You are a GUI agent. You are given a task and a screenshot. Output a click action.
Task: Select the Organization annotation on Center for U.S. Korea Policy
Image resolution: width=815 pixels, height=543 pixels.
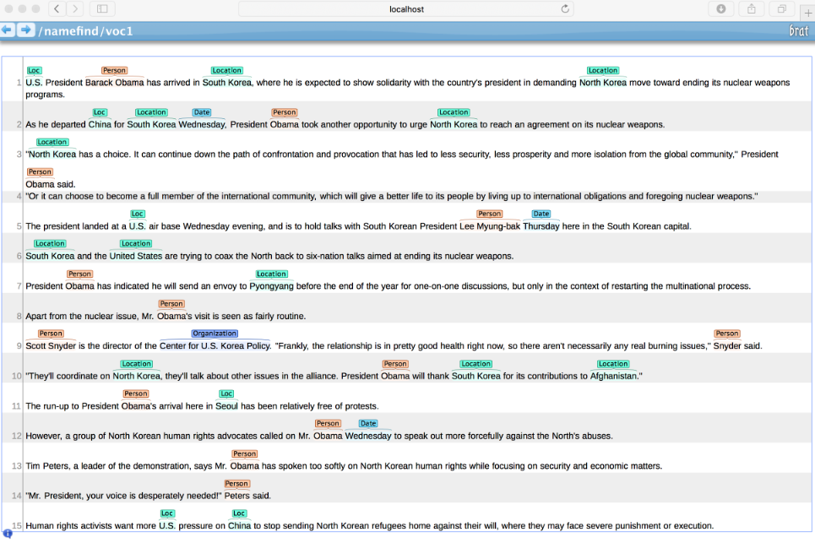(x=215, y=333)
